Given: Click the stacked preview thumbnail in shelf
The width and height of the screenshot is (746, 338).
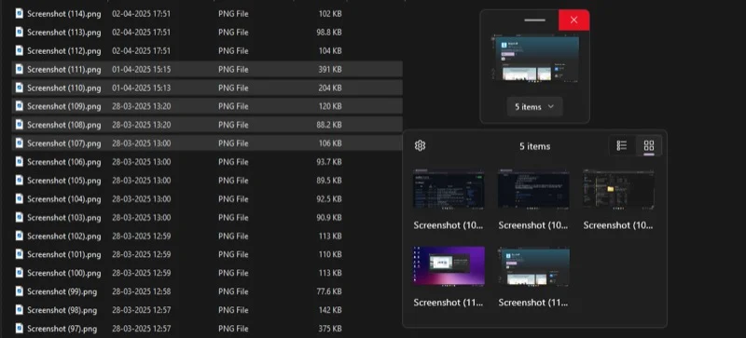Looking at the screenshot, I should (534, 58).
